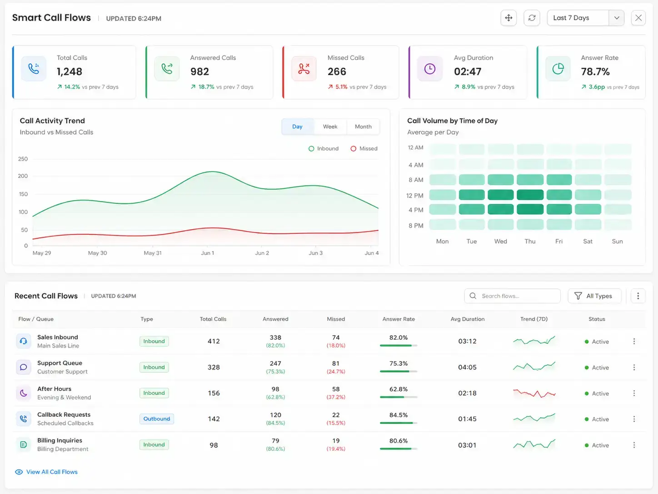The height and width of the screenshot is (494, 658).
Task: Click the Missed Calls icon
Action: click(x=304, y=69)
